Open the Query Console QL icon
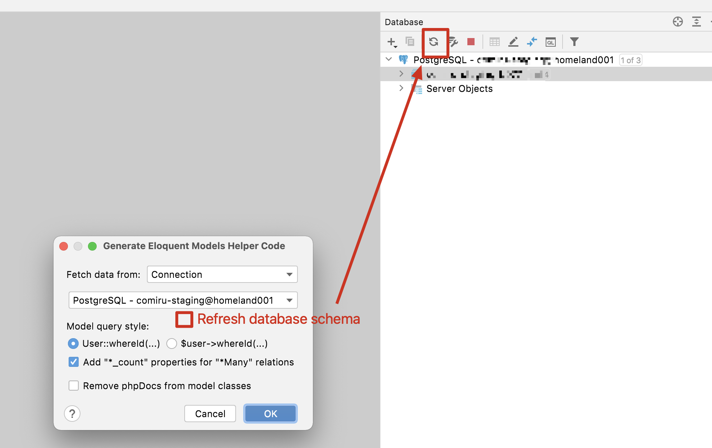 tap(551, 42)
